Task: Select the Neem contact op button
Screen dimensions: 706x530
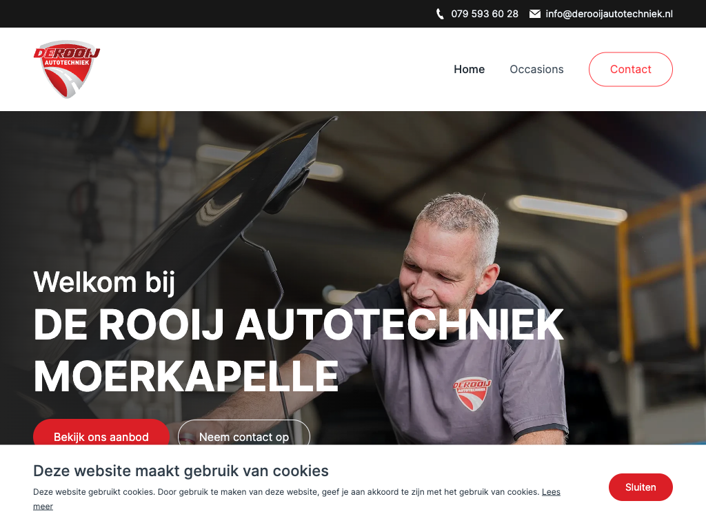Action: coord(244,433)
